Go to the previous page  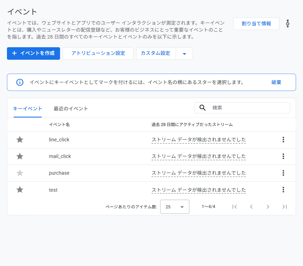251,207
